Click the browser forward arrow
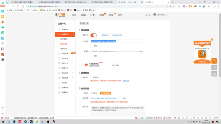Image resolution: width=221 pixels, height=124 pixels. pyautogui.click(x=13, y=6)
